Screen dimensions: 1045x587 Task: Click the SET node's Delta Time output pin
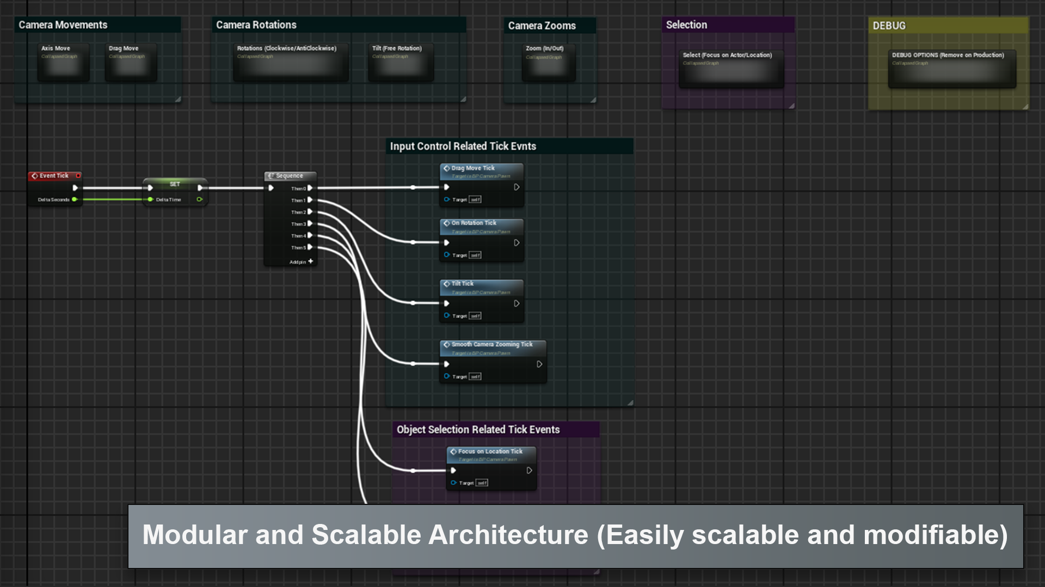[199, 199]
